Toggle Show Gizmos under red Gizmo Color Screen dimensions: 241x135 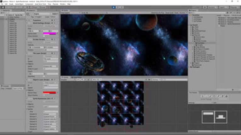pos(44,95)
